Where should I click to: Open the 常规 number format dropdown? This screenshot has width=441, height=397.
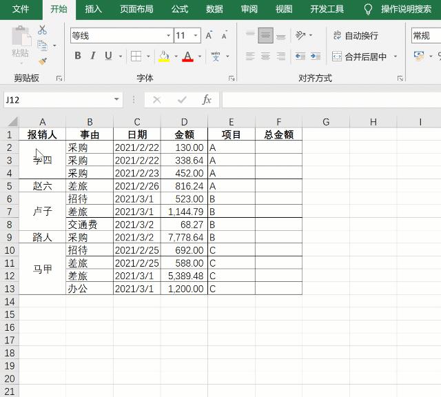click(426, 35)
